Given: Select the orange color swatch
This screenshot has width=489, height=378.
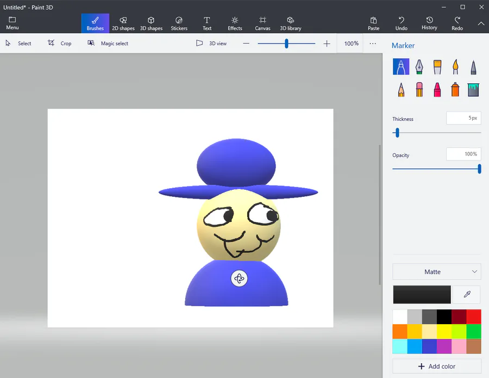Looking at the screenshot, I should (400, 331).
